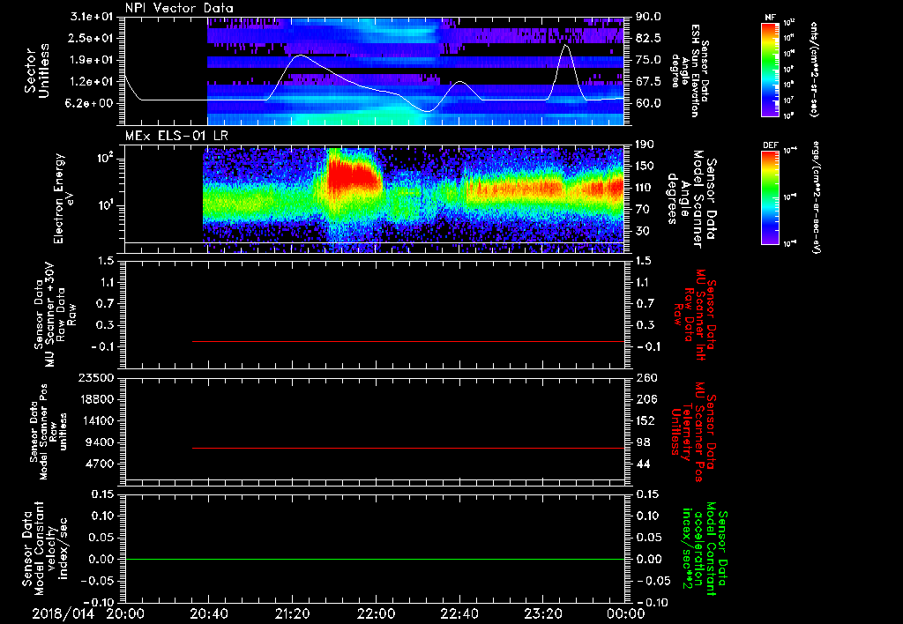Click the red line in the Scanner Pos panel

(x=407, y=448)
